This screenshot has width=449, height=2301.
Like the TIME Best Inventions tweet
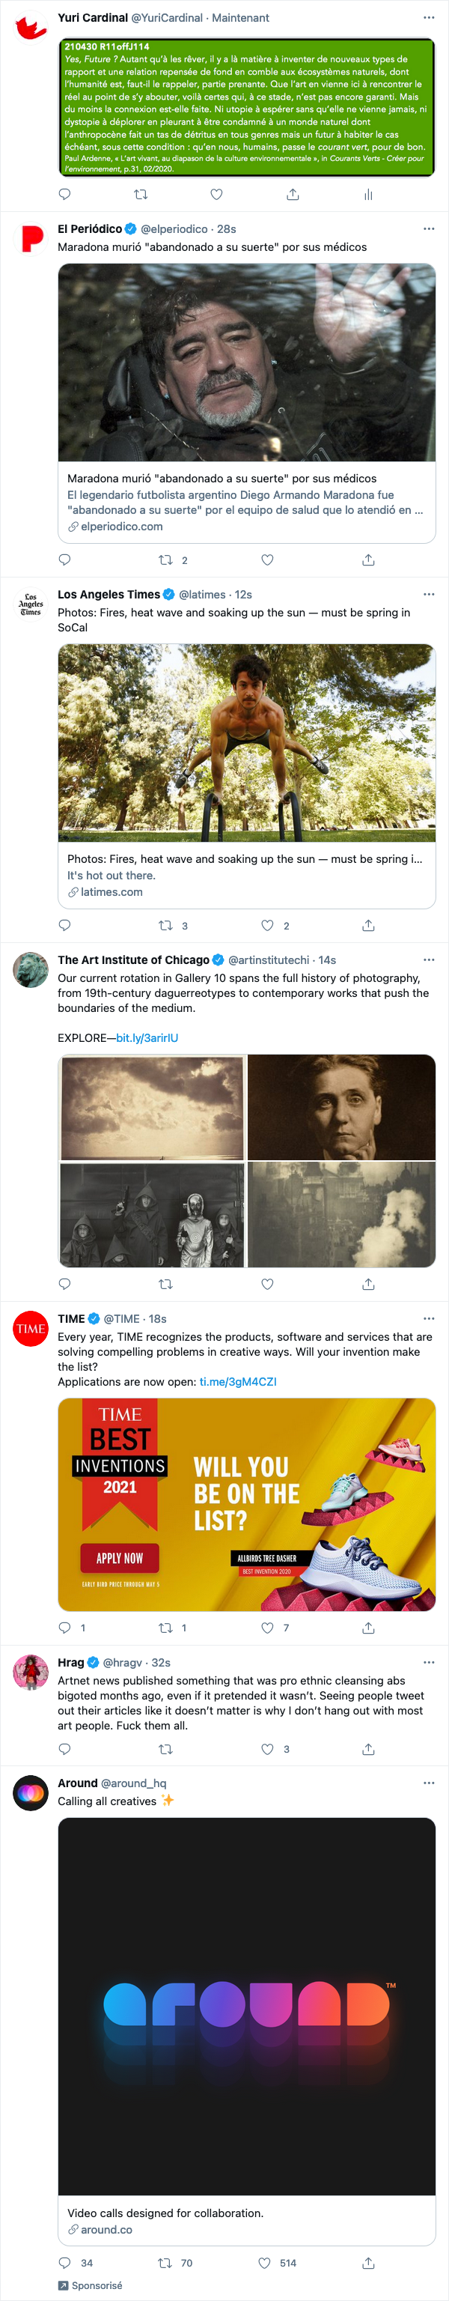267,1628
